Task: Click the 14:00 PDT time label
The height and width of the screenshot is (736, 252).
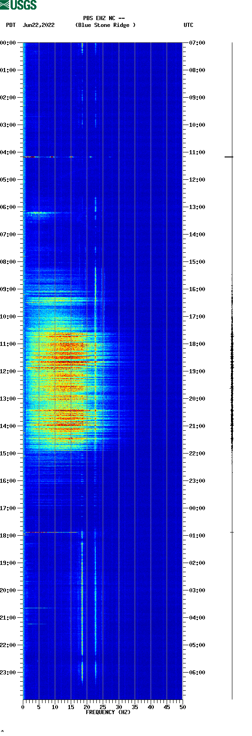Action: tap(8, 426)
